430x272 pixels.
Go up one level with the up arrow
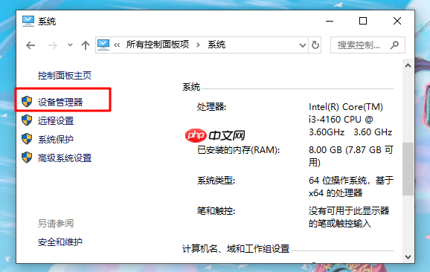(86, 45)
